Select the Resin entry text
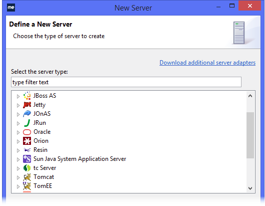The height and width of the screenshot is (206, 265). point(40,150)
